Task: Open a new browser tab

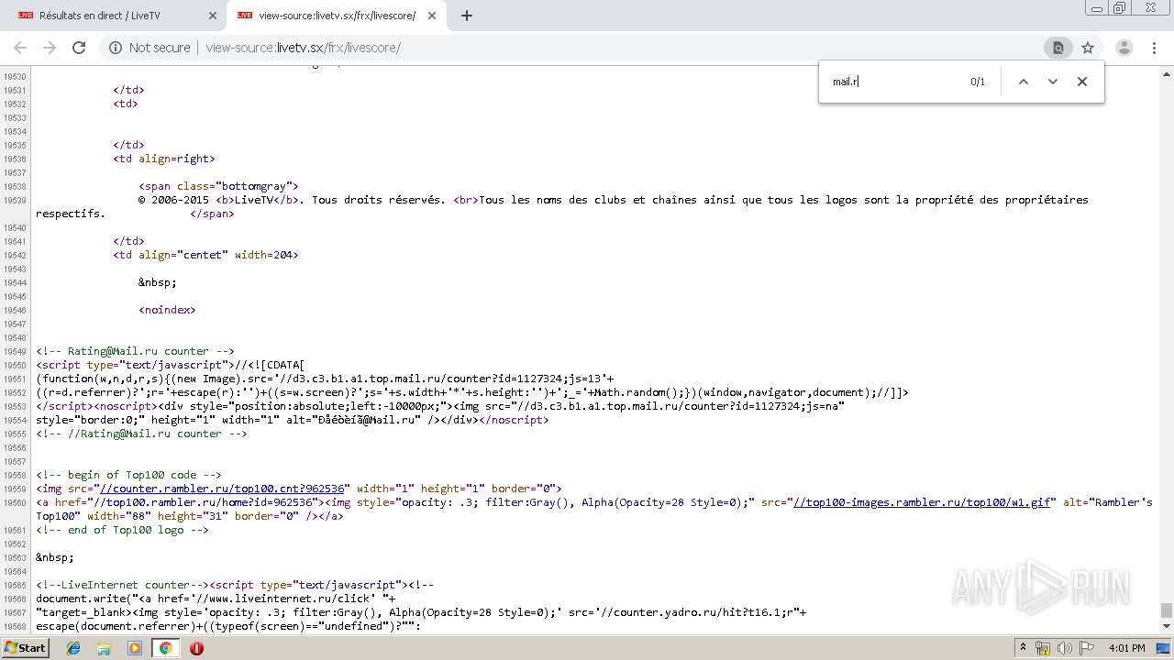Action: coord(467,16)
